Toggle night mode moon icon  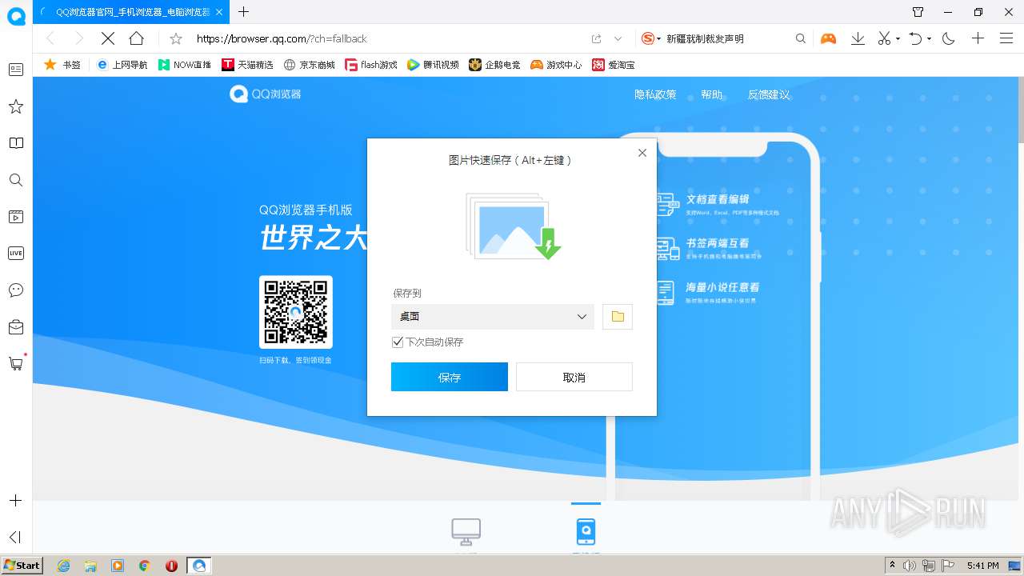pyautogui.click(x=949, y=38)
